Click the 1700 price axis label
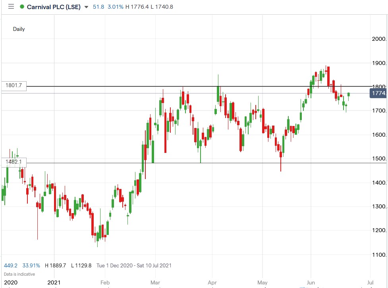The width and height of the screenshot is (388, 288). [379, 111]
